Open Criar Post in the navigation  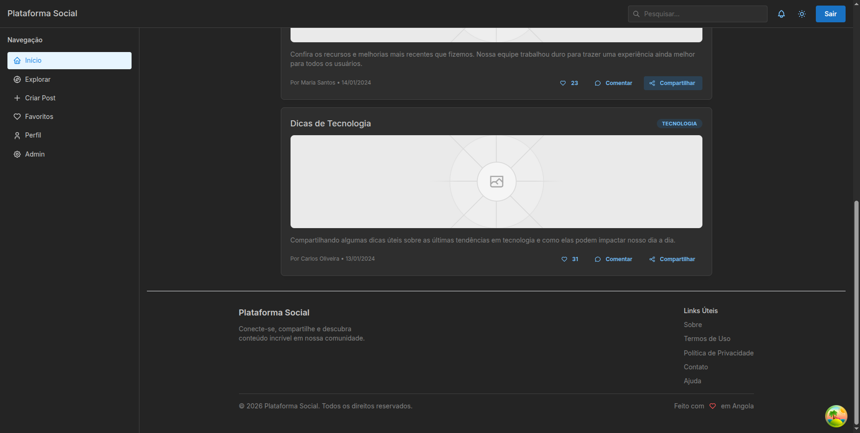(40, 98)
